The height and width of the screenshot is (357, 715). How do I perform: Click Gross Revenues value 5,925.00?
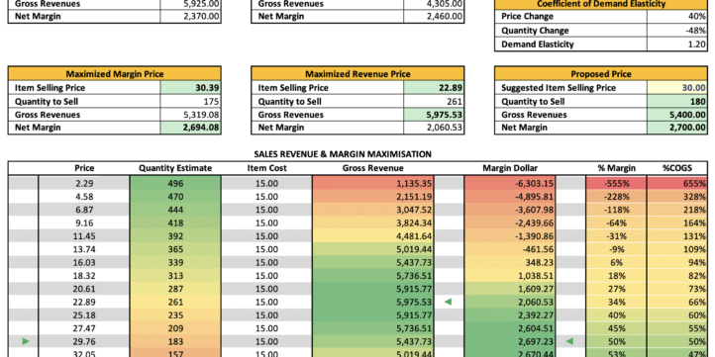click(190, 4)
